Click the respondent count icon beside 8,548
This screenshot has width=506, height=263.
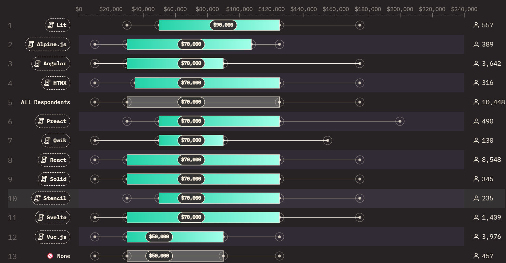(x=476, y=160)
